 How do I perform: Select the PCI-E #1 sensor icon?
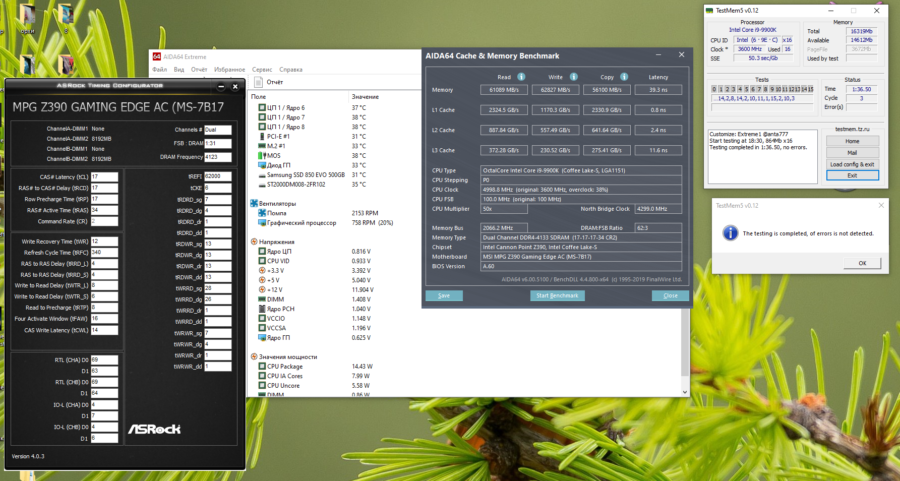point(262,136)
